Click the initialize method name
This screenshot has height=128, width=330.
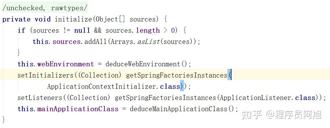(x=74, y=19)
